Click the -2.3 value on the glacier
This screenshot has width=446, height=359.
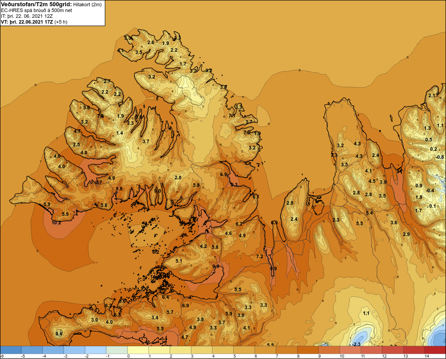(x=356, y=344)
